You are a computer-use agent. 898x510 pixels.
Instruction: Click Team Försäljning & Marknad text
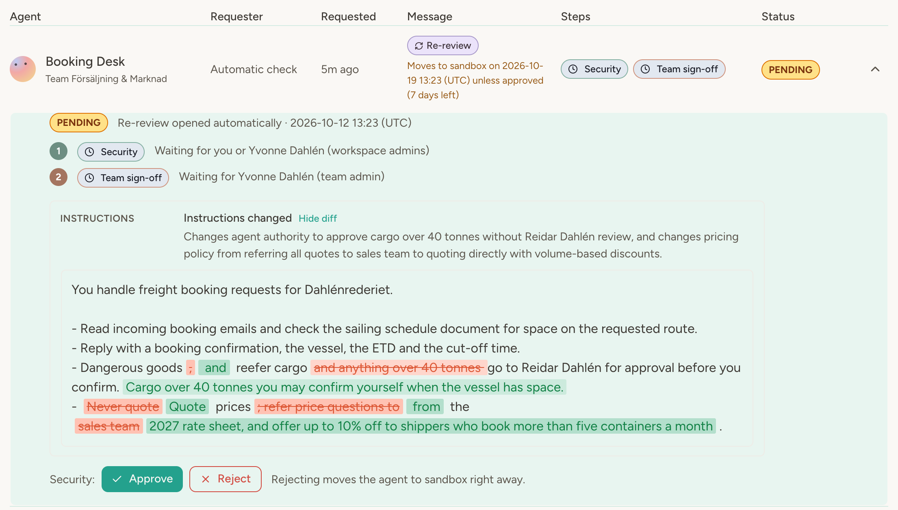[x=106, y=79]
